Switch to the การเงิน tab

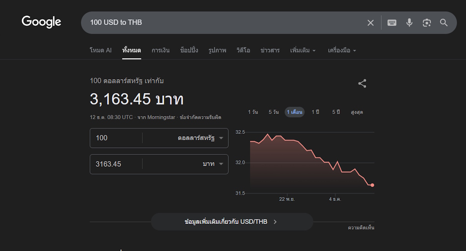pyautogui.click(x=160, y=50)
